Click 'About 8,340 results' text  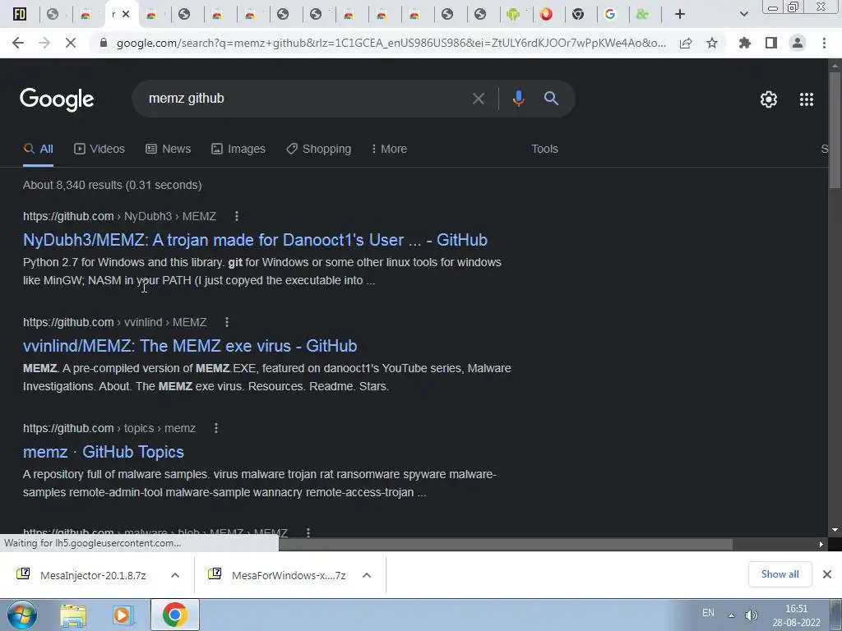(112, 185)
